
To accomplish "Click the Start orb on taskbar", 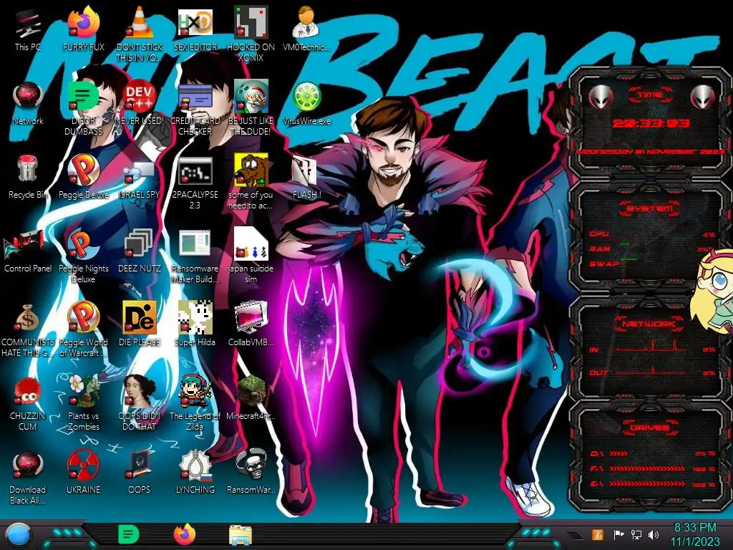I will [19, 535].
